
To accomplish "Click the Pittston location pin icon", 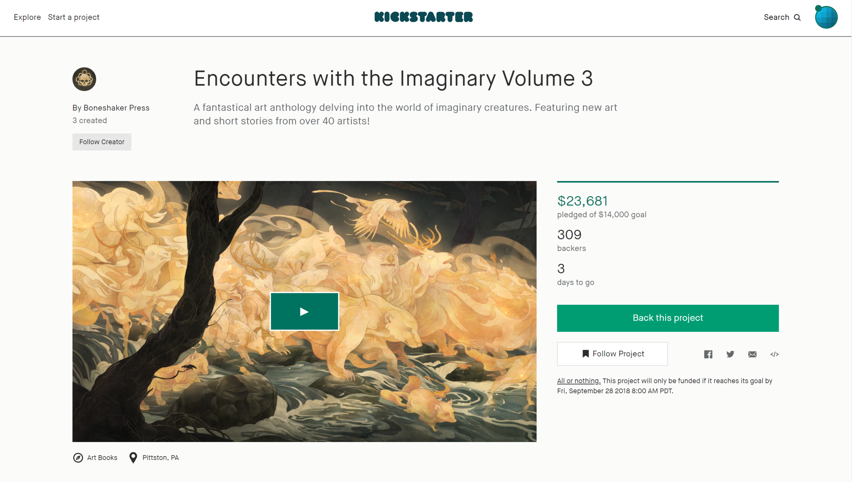I will point(133,457).
